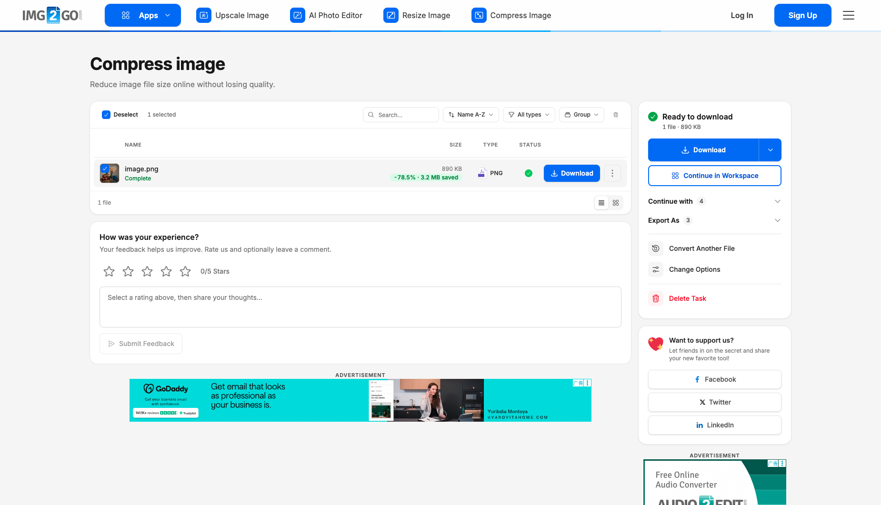Open the All types filter dropdown
The width and height of the screenshot is (881, 505).
click(529, 115)
